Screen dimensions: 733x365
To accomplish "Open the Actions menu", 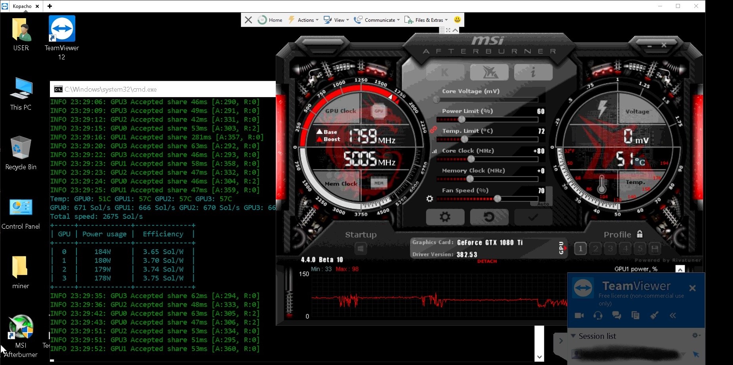I will [x=304, y=20].
